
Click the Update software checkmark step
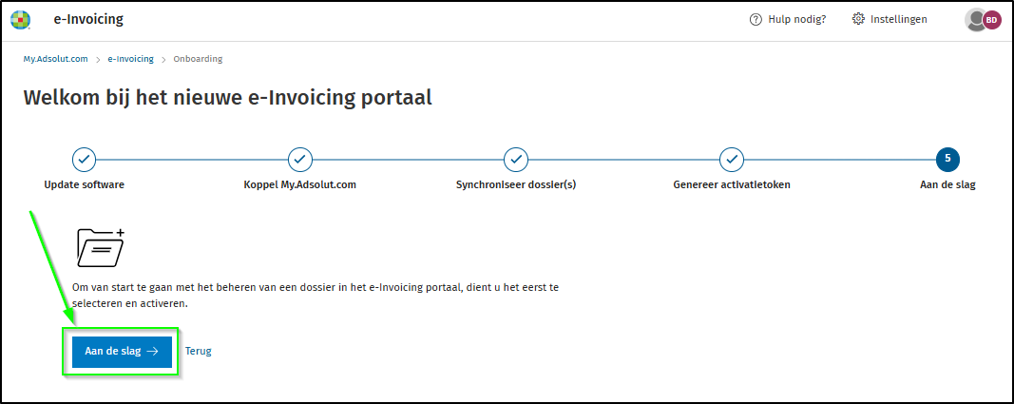(x=84, y=159)
